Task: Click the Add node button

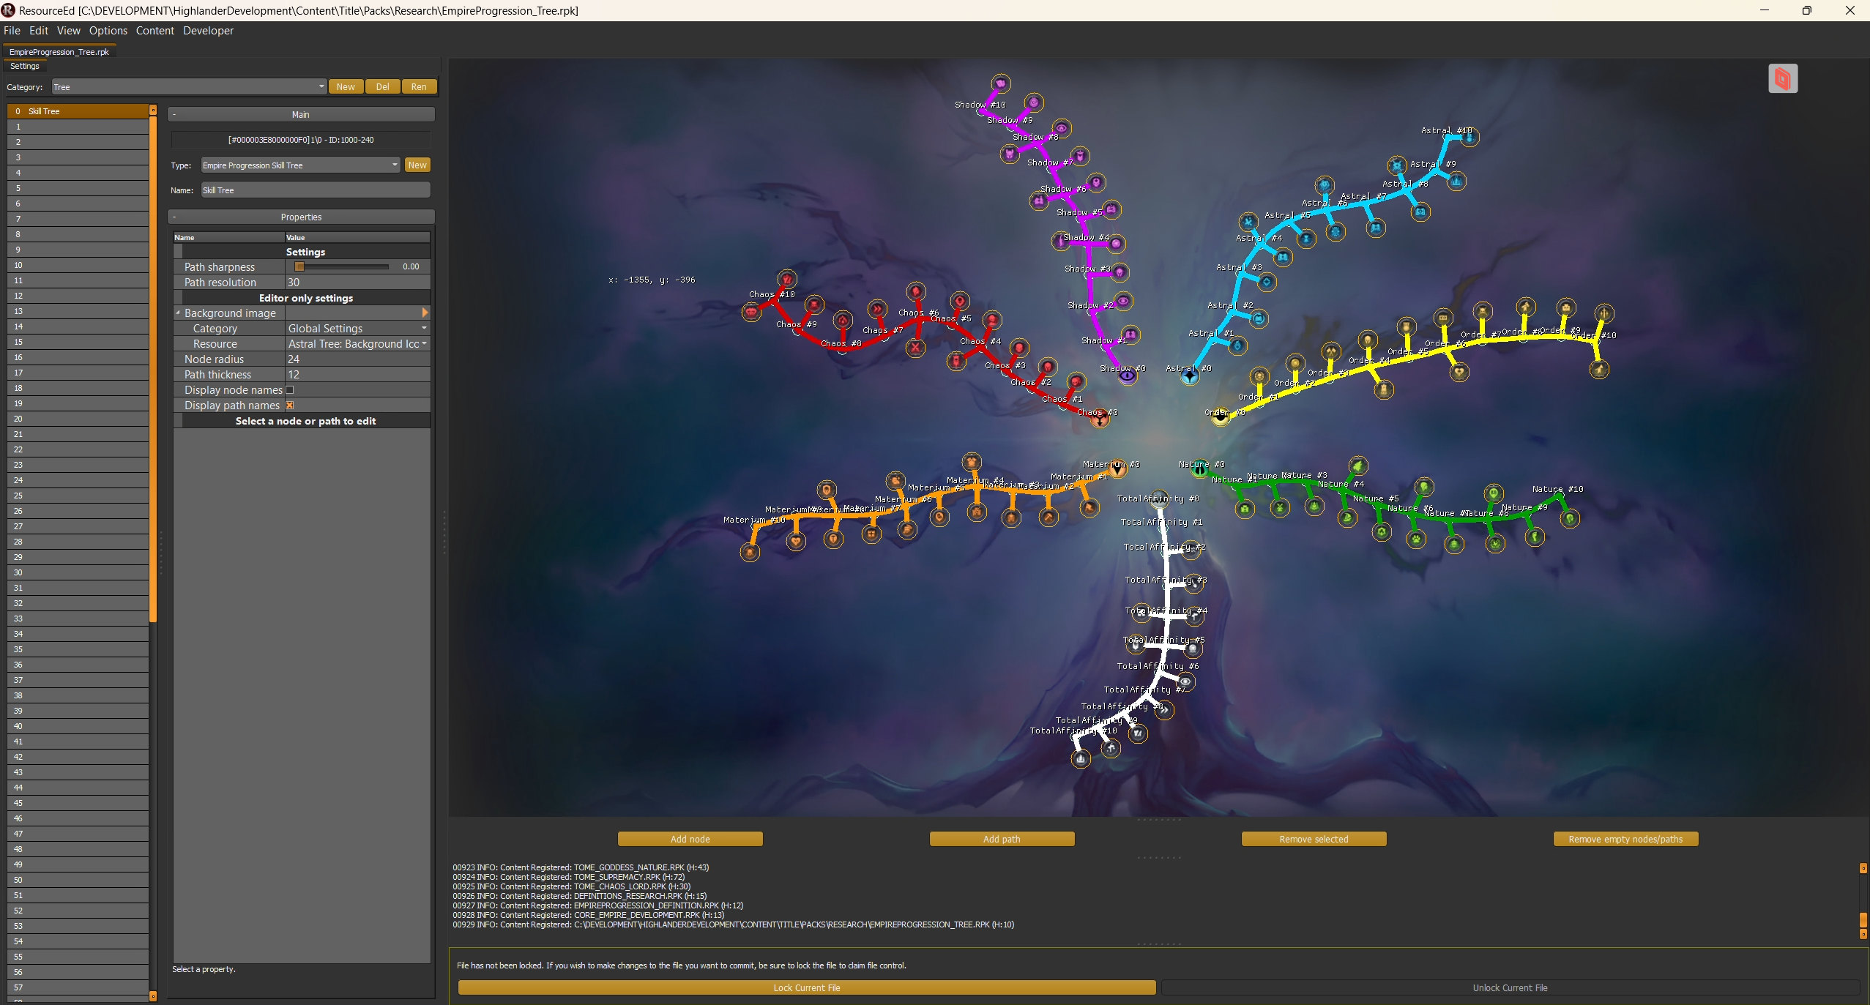Action: [x=689, y=839]
